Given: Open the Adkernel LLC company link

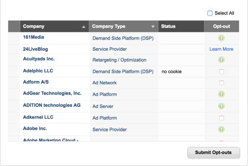Looking at the screenshot, I should pos(38,117).
